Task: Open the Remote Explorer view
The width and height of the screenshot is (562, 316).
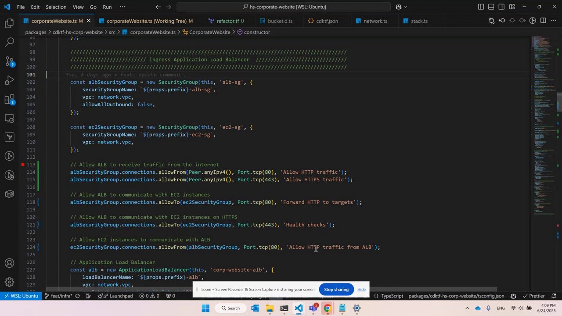Action: coord(9,118)
